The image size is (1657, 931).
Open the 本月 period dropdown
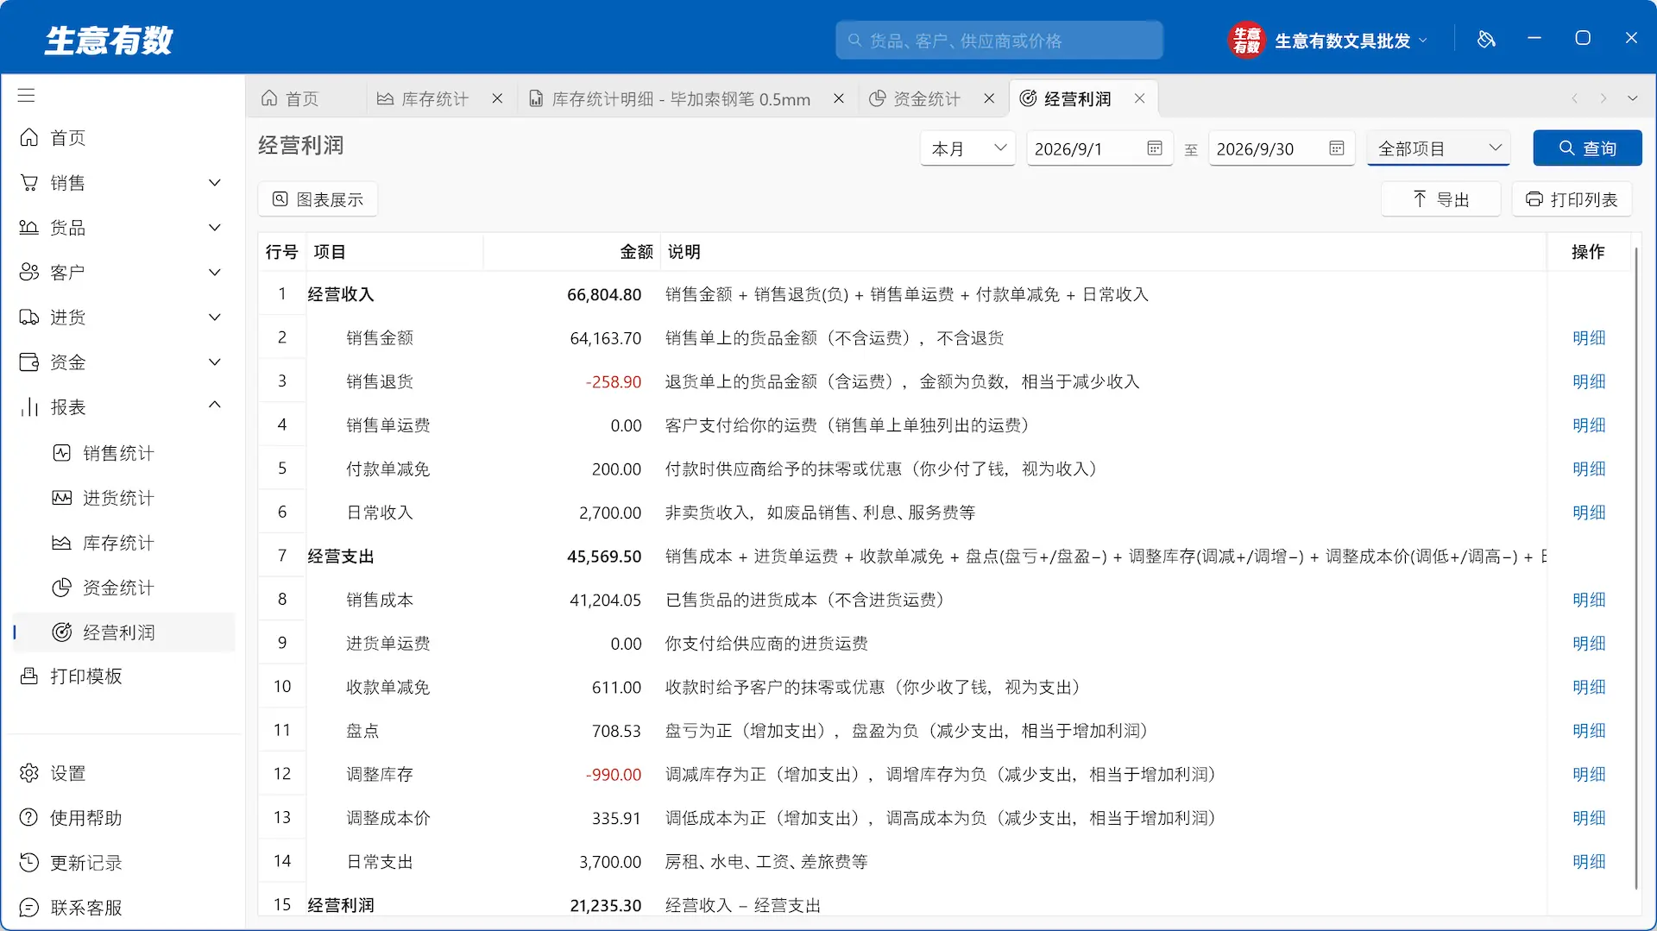[967, 148]
